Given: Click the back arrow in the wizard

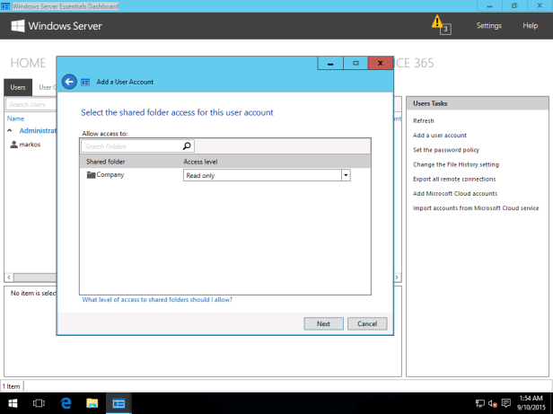Looking at the screenshot, I should click(70, 82).
